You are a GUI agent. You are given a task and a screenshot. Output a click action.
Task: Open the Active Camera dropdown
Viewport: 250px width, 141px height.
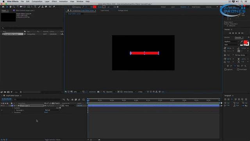130,92
